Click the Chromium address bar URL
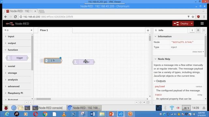 tap(48, 17)
